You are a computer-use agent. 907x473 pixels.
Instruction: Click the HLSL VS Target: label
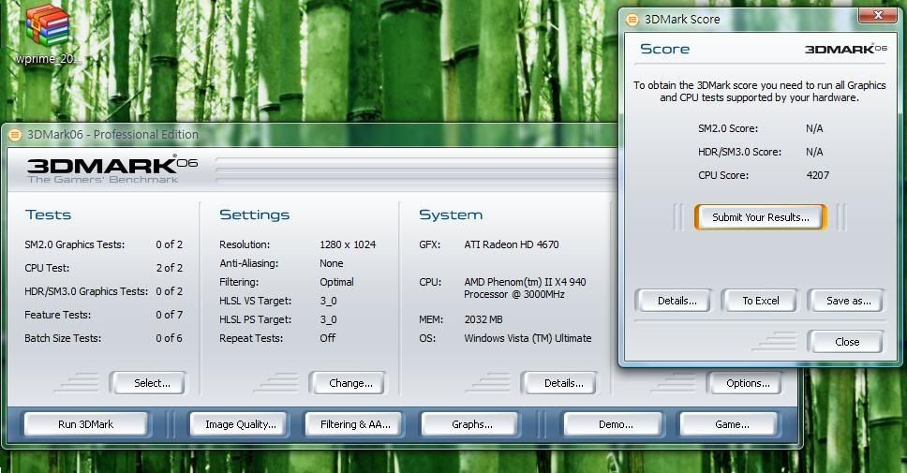(x=255, y=301)
